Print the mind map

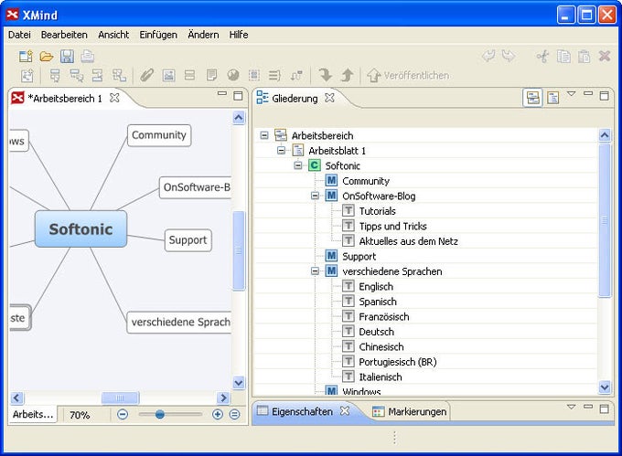pyautogui.click(x=88, y=57)
